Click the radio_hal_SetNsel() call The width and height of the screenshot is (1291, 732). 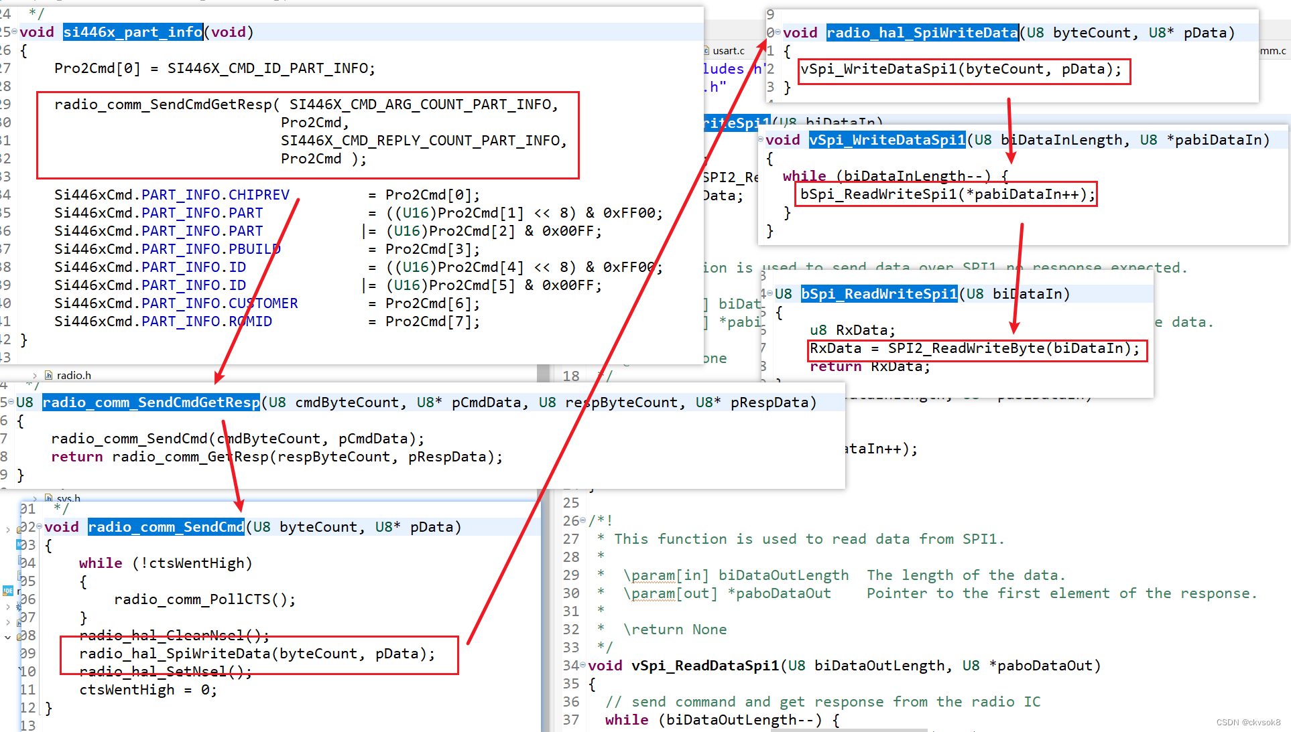coord(166,671)
